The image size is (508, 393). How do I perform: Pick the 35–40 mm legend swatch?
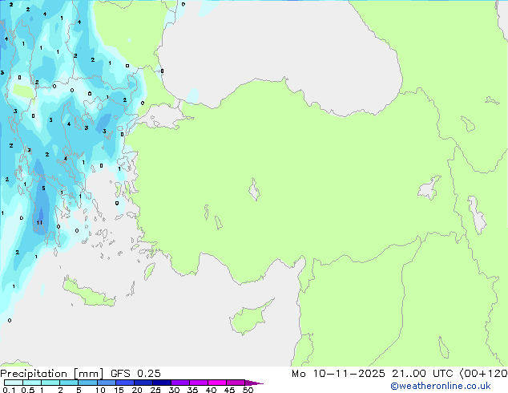pyautogui.click(x=198, y=383)
